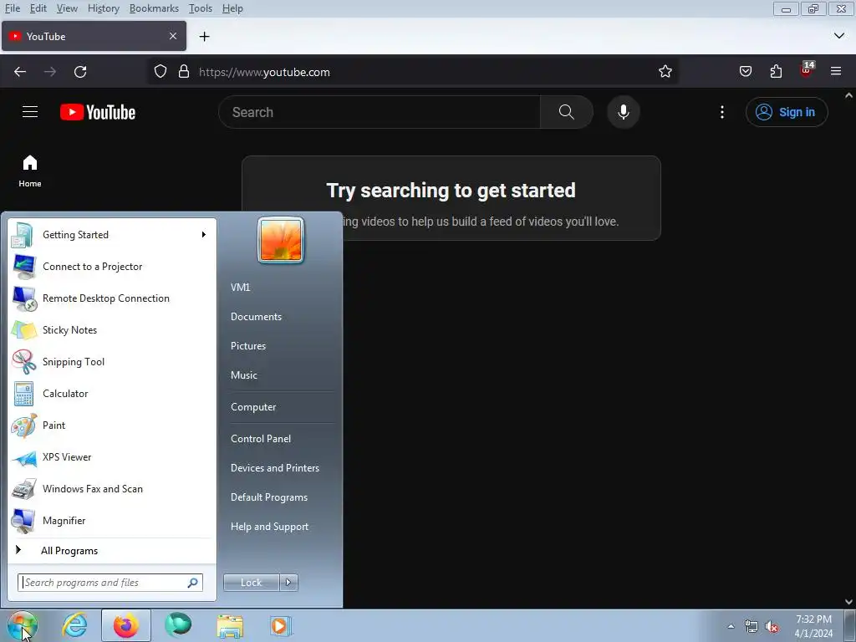Go to YouTube Home in sidebar
Screen dimensions: 856x642
(30, 171)
